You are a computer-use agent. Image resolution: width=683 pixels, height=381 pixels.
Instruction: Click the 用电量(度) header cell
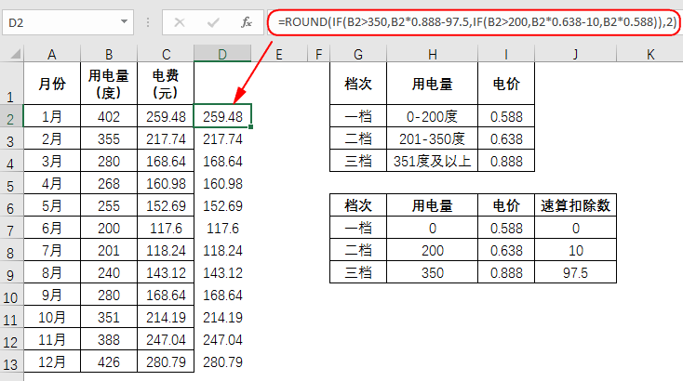[108, 84]
